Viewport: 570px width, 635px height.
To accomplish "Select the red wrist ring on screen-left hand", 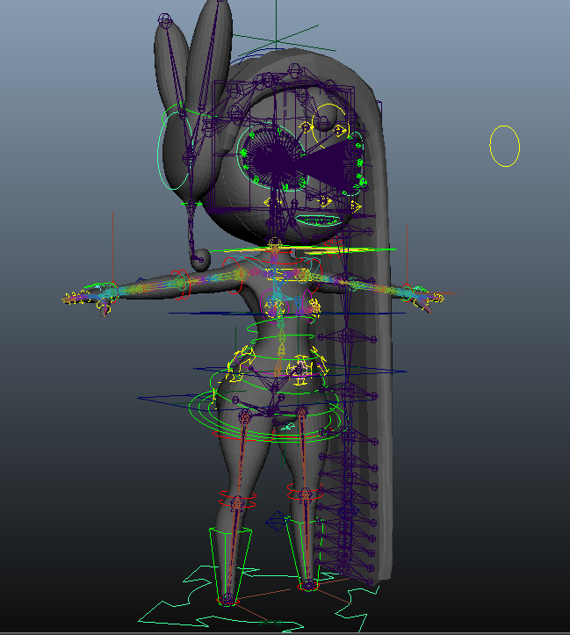I will [113, 292].
